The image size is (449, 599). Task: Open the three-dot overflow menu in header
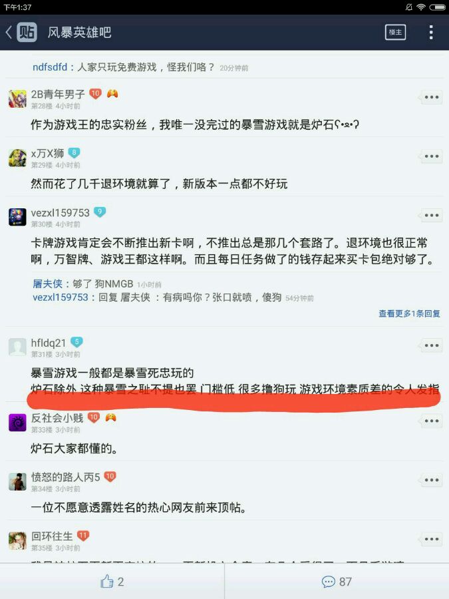pyautogui.click(x=431, y=33)
